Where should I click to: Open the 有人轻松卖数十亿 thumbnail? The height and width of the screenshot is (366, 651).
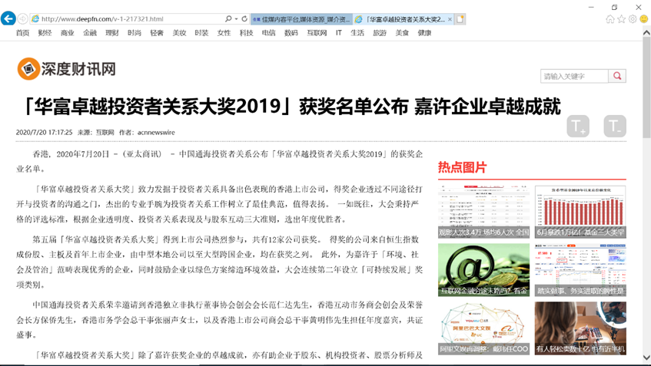pyautogui.click(x=580, y=328)
